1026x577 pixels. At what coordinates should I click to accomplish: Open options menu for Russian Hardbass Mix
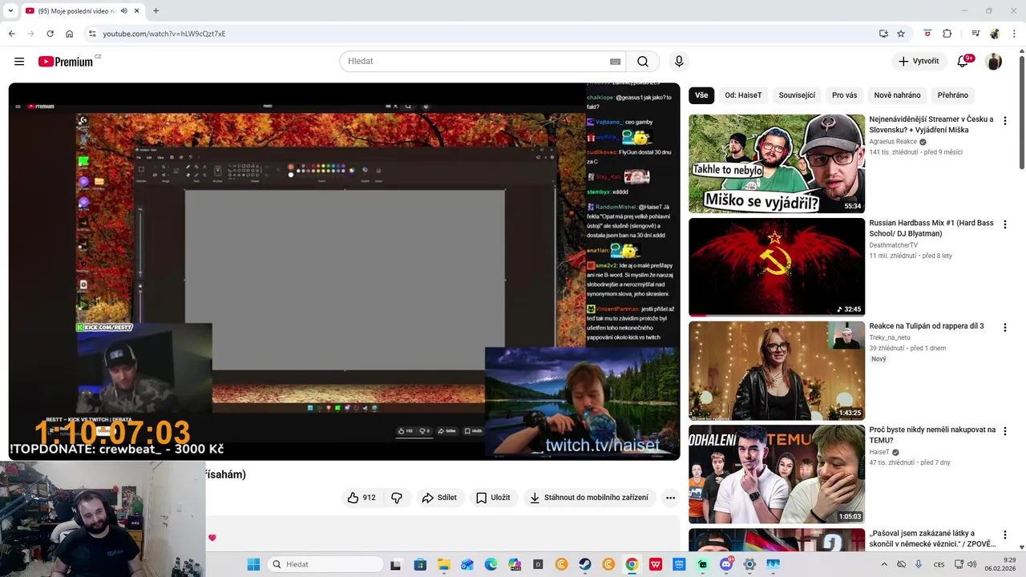pos(1005,224)
